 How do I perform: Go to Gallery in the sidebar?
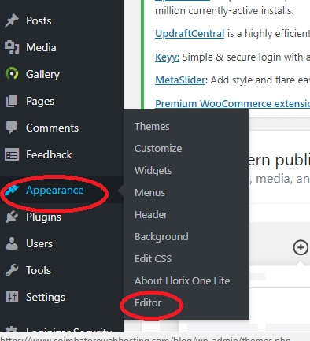pyautogui.click(x=42, y=74)
